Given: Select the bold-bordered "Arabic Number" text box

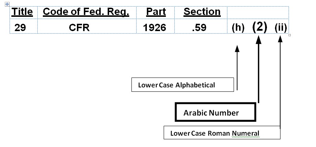Looking at the screenshot, I should [215, 113].
